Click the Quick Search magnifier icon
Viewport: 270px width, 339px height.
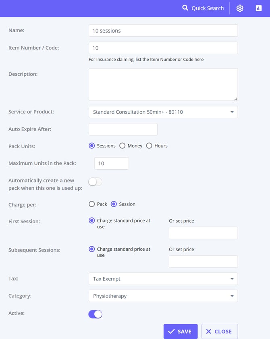[x=185, y=8]
